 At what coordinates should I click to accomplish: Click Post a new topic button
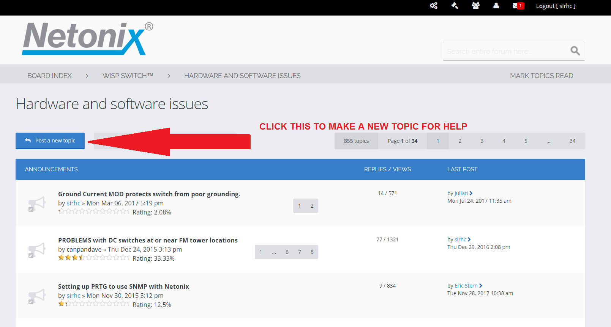[50, 141]
